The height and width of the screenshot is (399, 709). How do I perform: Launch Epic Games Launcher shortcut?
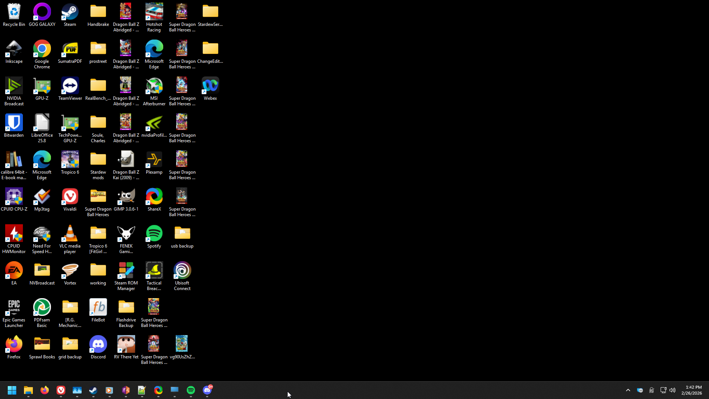click(x=14, y=313)
